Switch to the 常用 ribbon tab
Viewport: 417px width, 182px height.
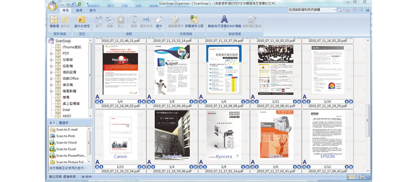click(x=65, y=10)
